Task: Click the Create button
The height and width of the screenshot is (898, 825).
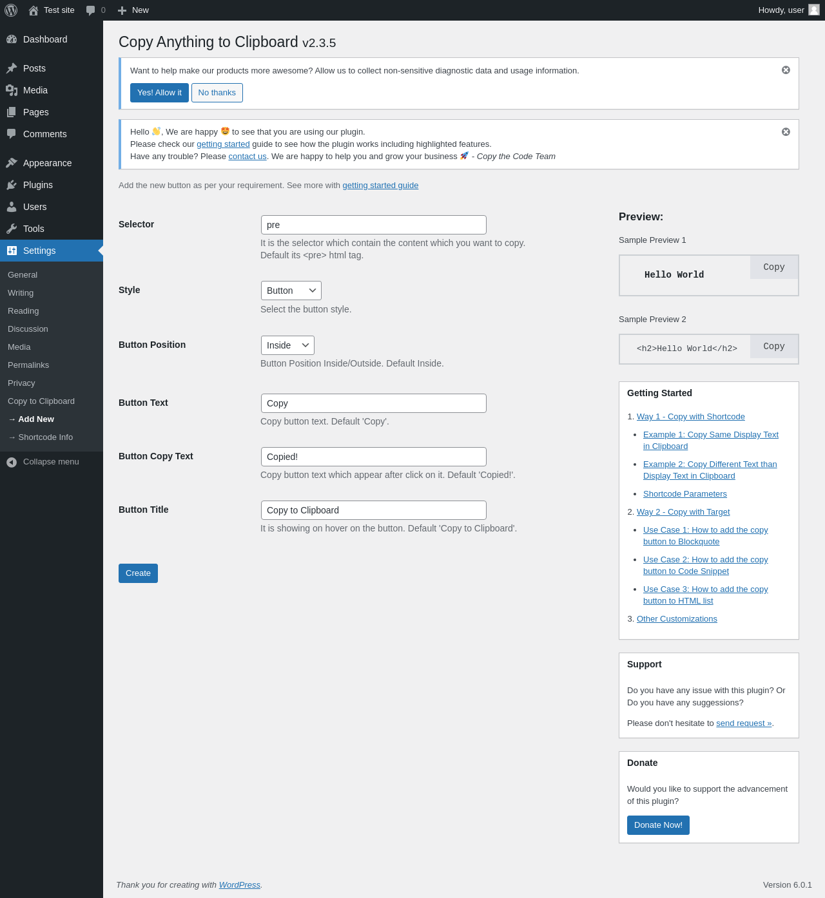Action: pos(138,573)
